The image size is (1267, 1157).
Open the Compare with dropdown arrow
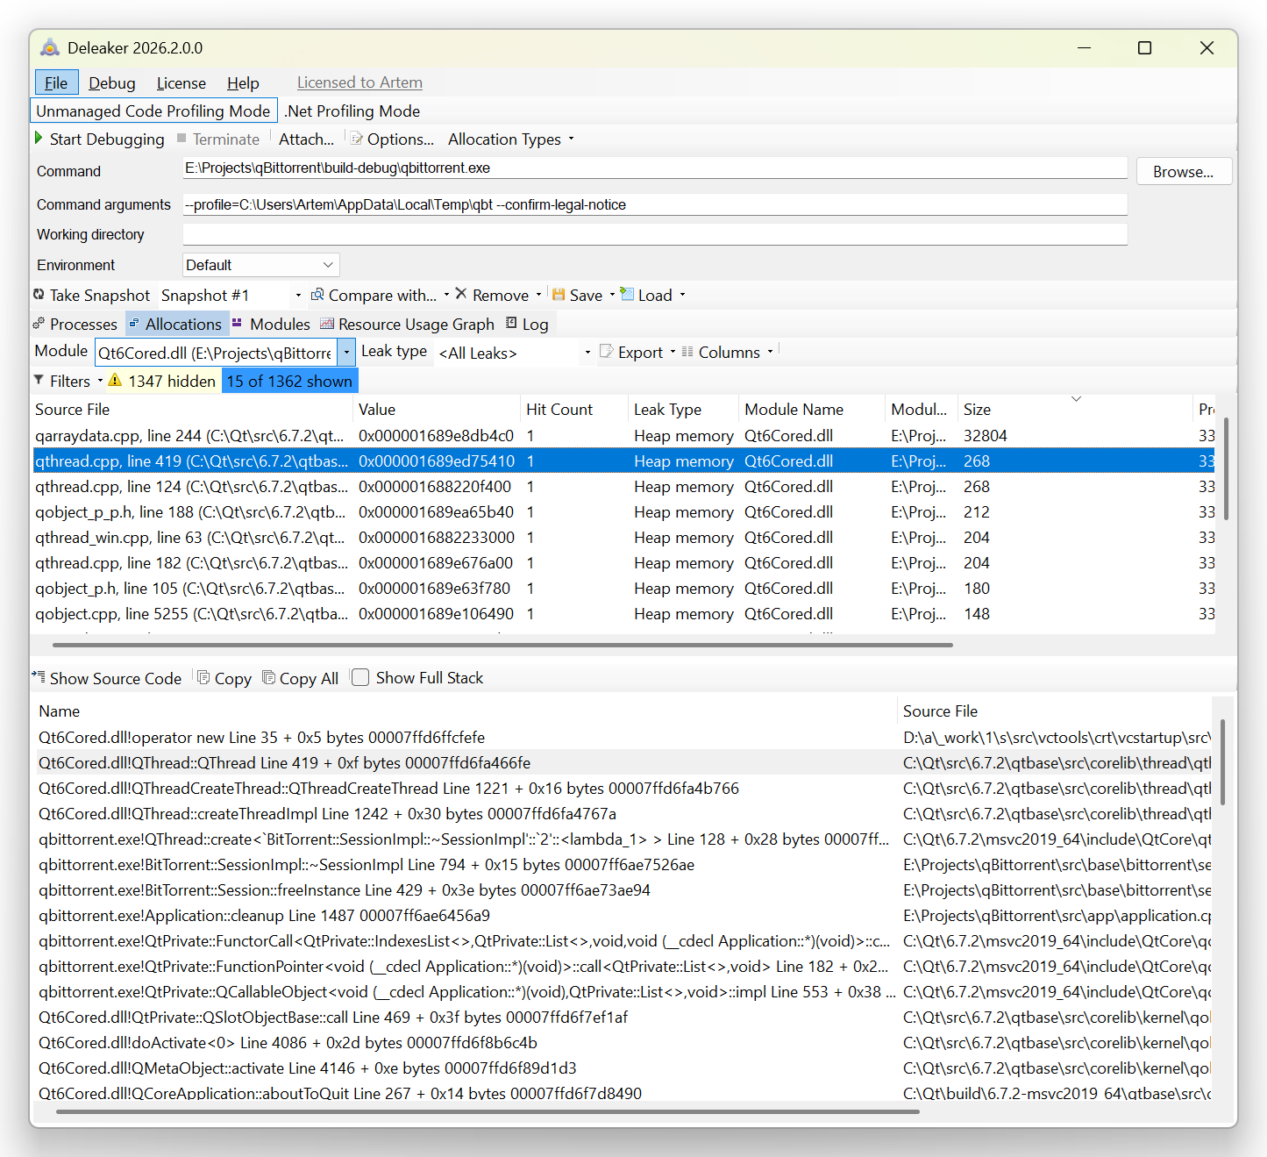tap(446, 295)
